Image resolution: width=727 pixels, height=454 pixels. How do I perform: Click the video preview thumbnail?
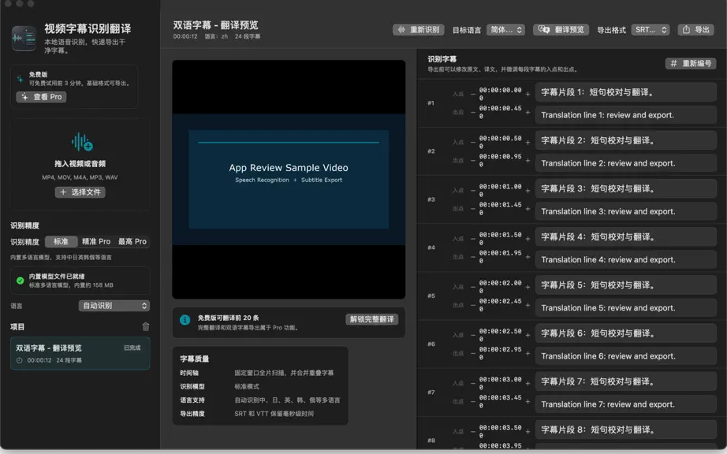(x=289, y=179)
